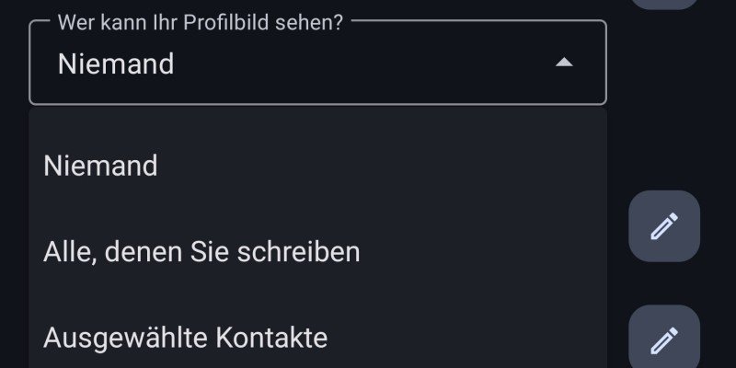Set profile picture visibility to Niemand
The height and width of the screenshot is (368, 736).
pos(100,166)
